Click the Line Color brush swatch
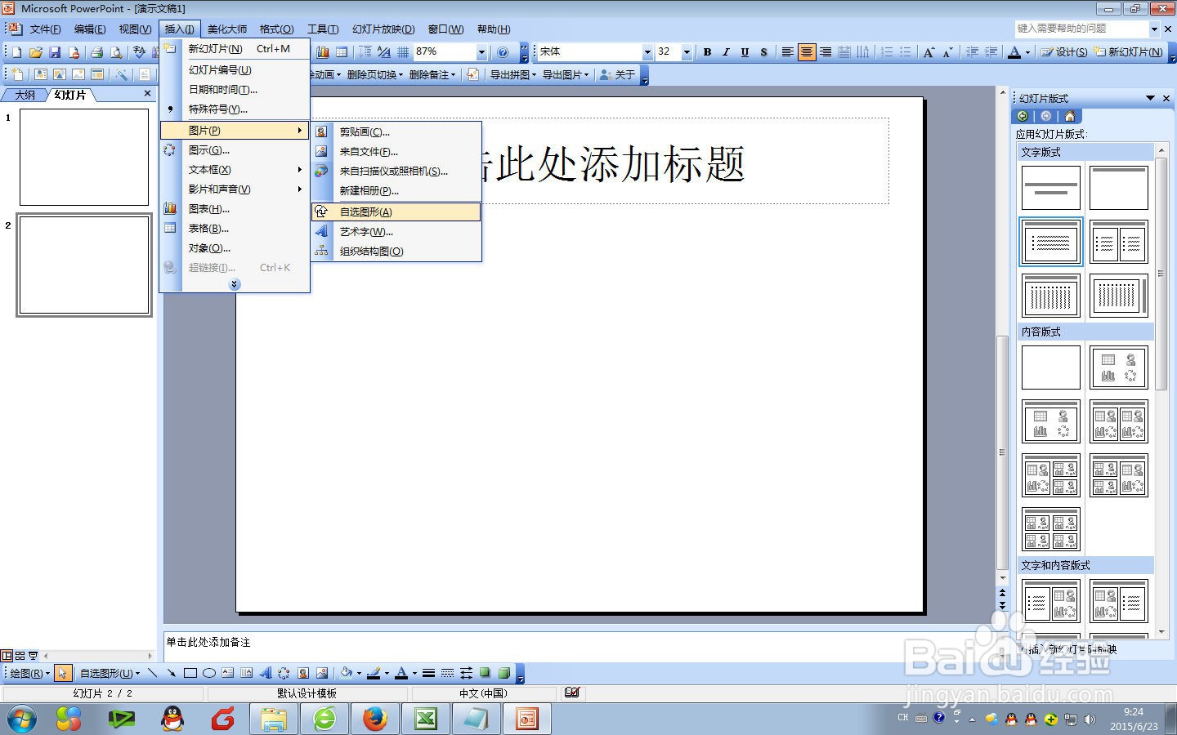1177x735 pixels. pyautogui.click(x=374, y=673)
